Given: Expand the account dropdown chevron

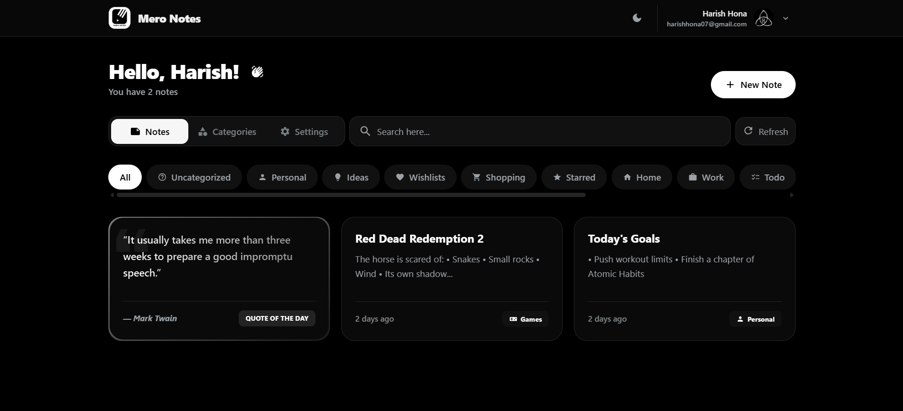Looking at the screenshot, I should 785,18.
